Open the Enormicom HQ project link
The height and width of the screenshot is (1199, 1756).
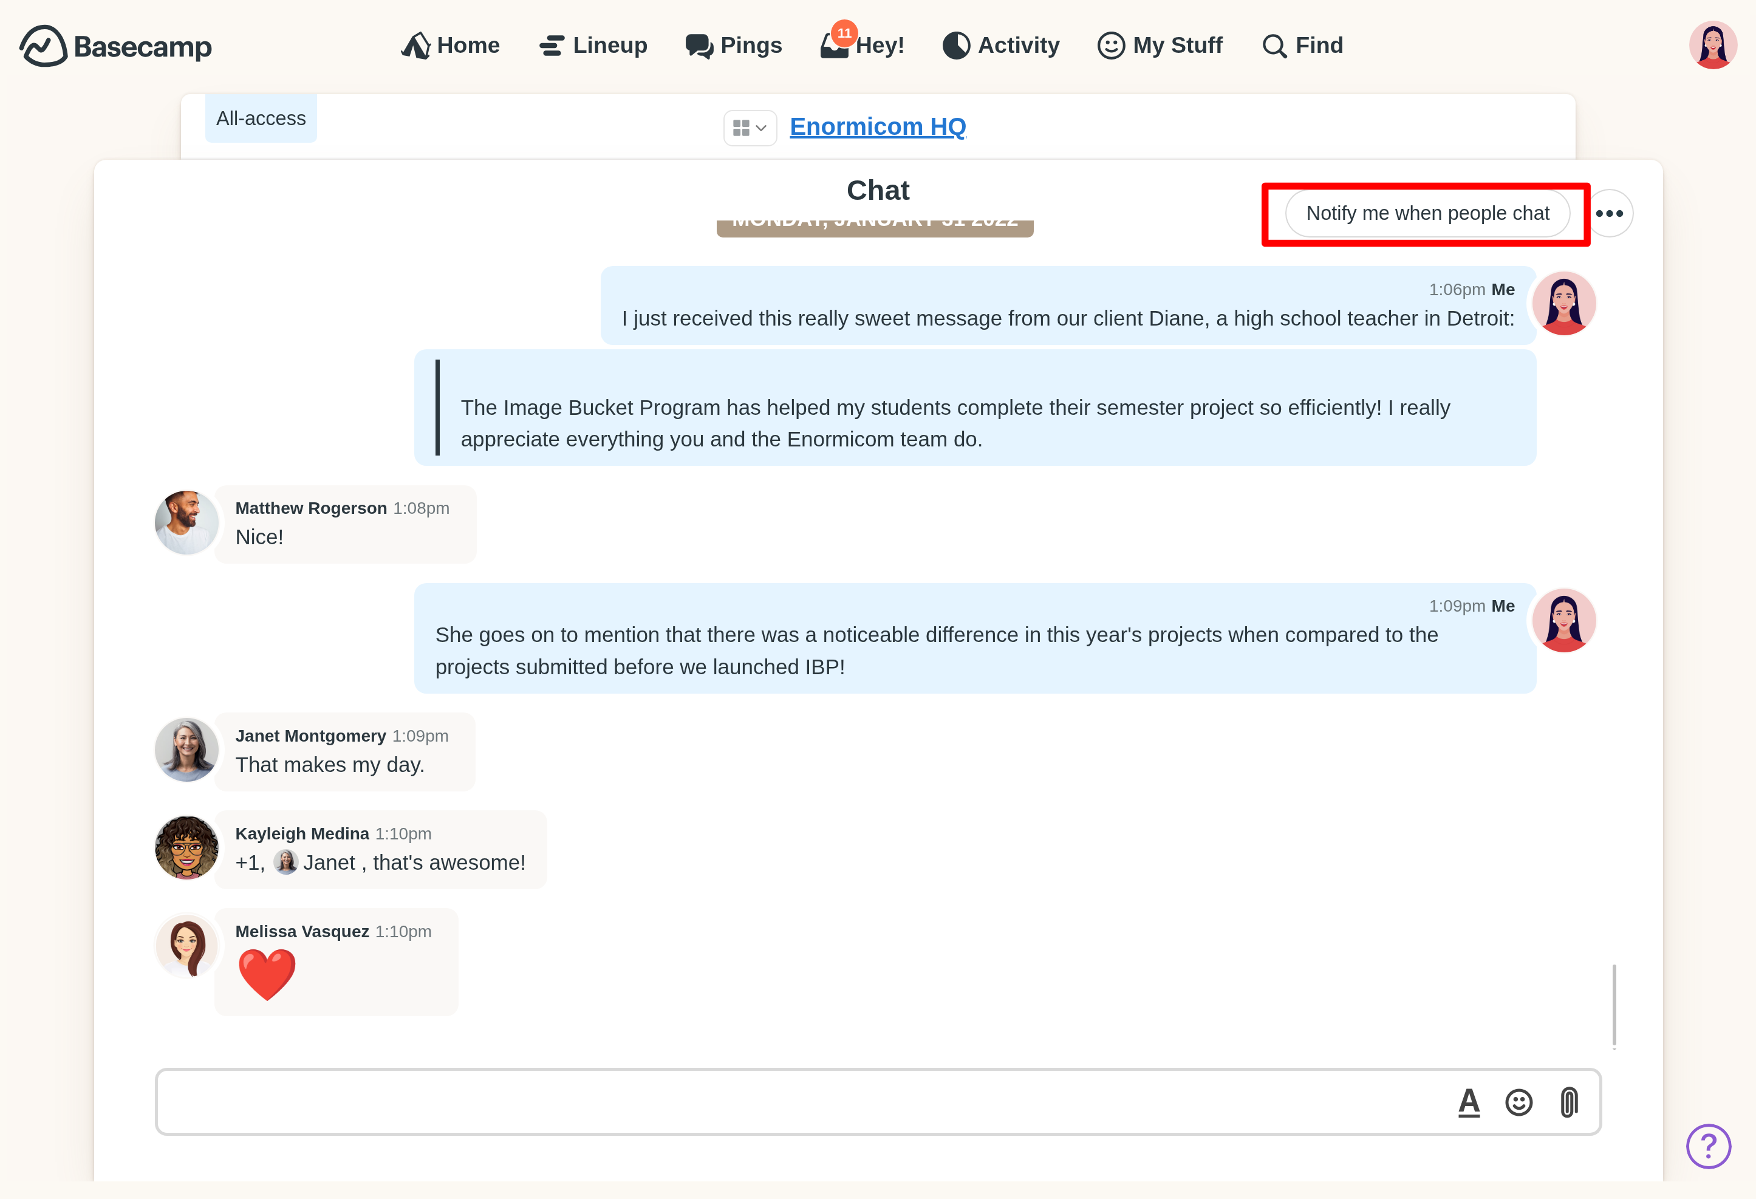pyautogui.click(x=877, y=126)
